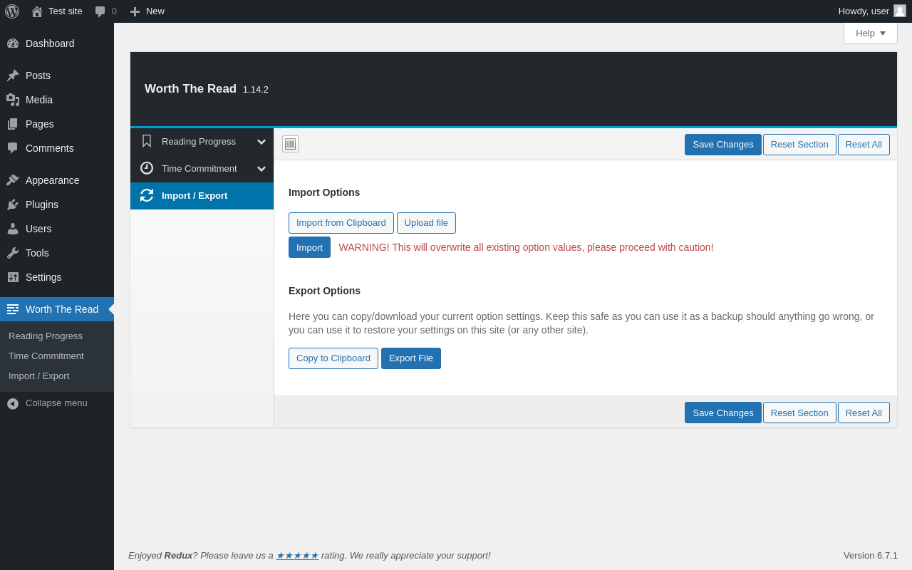This screenshot has height=570, width=912.
Task: Click the Comments speech bubble sidebar icon
Action: click(x=13, y=148)
